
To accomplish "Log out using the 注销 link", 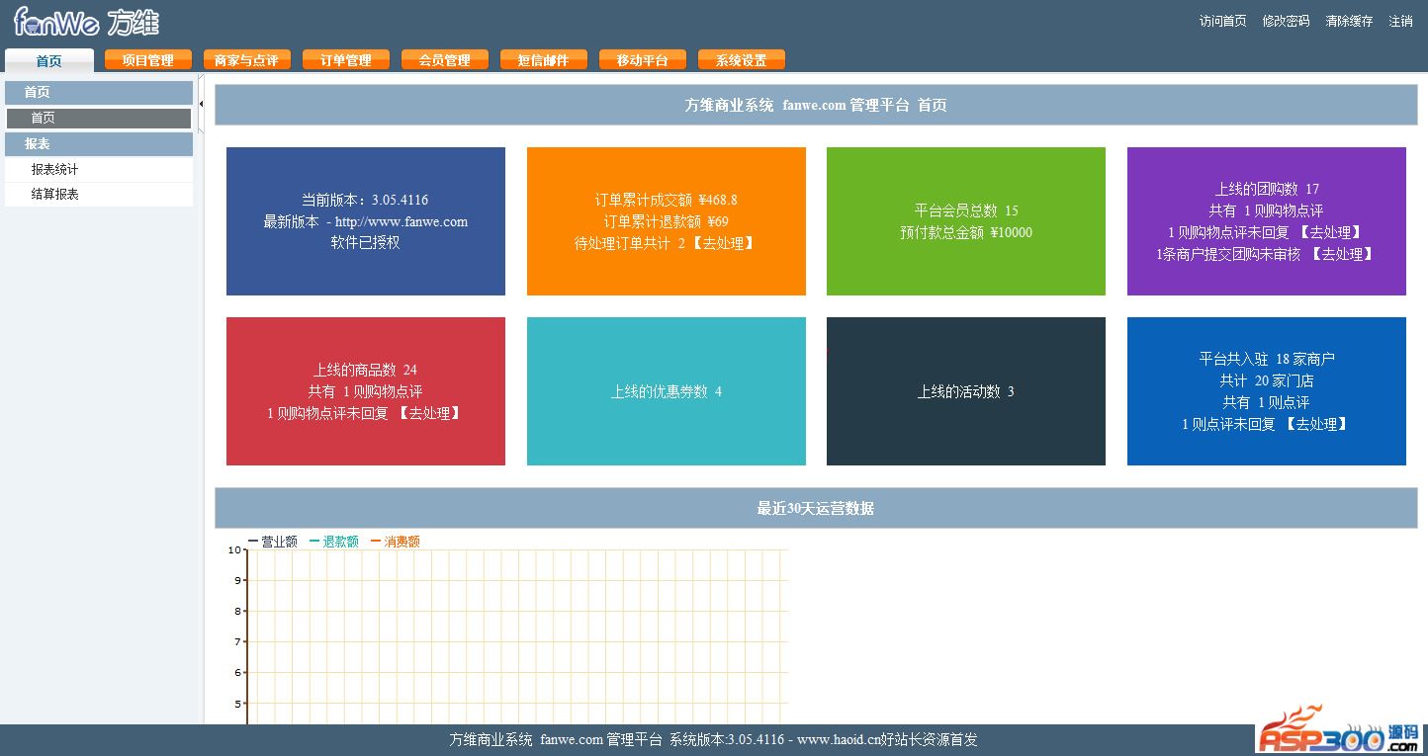I will 1401,21.
